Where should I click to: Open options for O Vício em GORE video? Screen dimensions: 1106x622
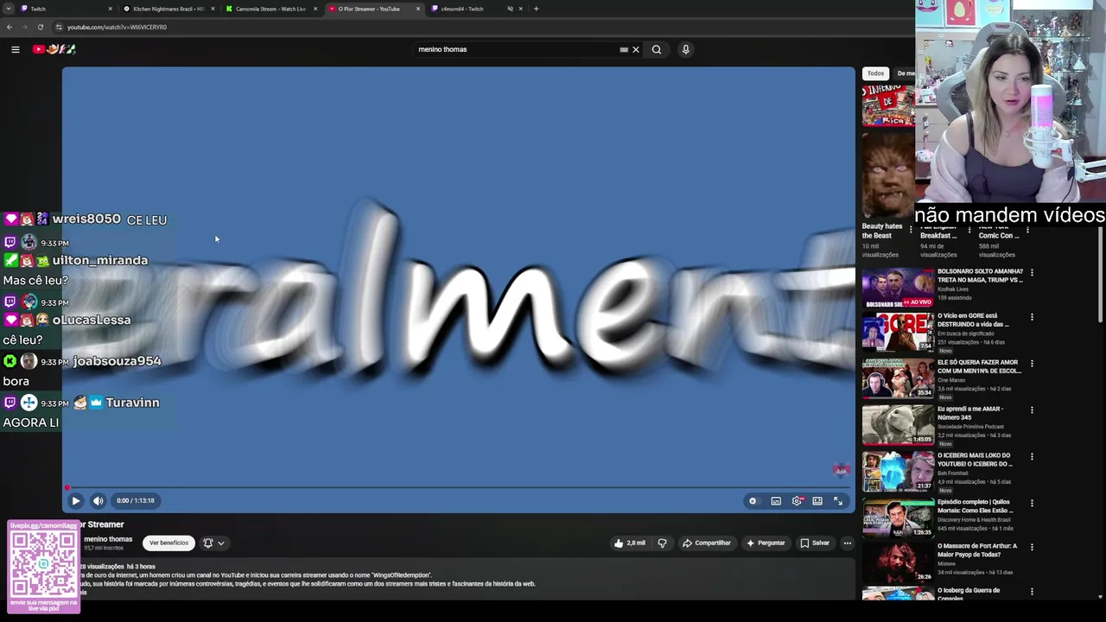pos(1032,318)
